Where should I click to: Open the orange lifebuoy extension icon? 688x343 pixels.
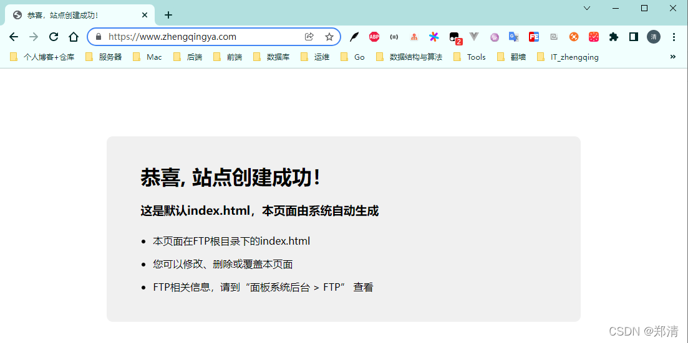click(574, 37)
